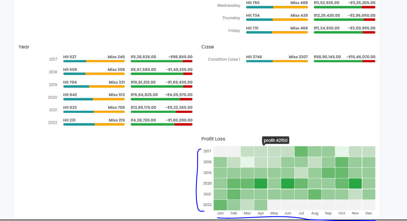Select the Condition Case 1 label
Image resolution: width=407 pixels, height=221 pixels.
click(224, 59)
